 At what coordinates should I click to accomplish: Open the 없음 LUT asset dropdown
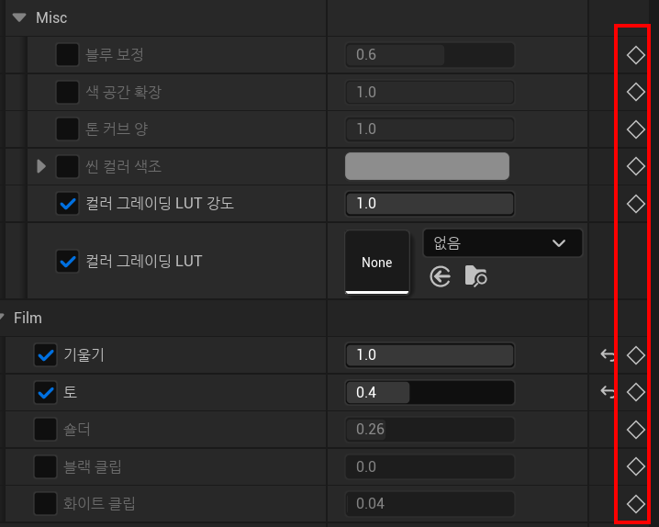pyautogui.click(x=503, y=243)
